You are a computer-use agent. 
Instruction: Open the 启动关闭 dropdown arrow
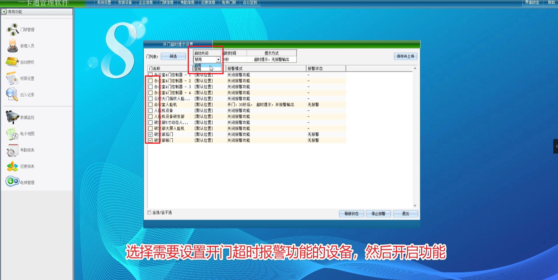click(218, 60)
